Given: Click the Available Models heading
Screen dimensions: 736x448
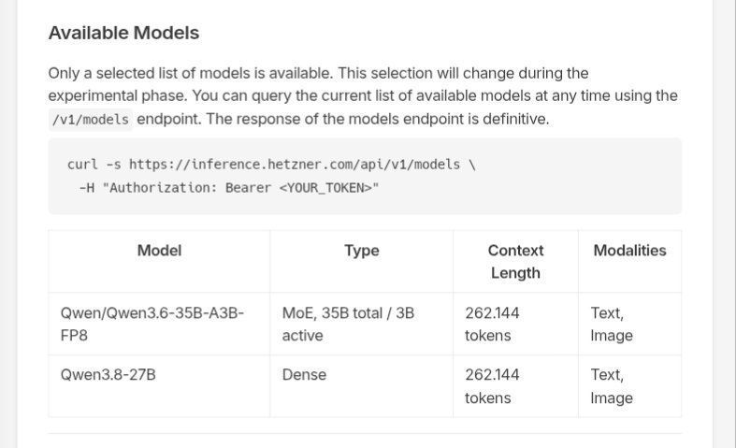Looking at the screenshot, I should (124, 33).
